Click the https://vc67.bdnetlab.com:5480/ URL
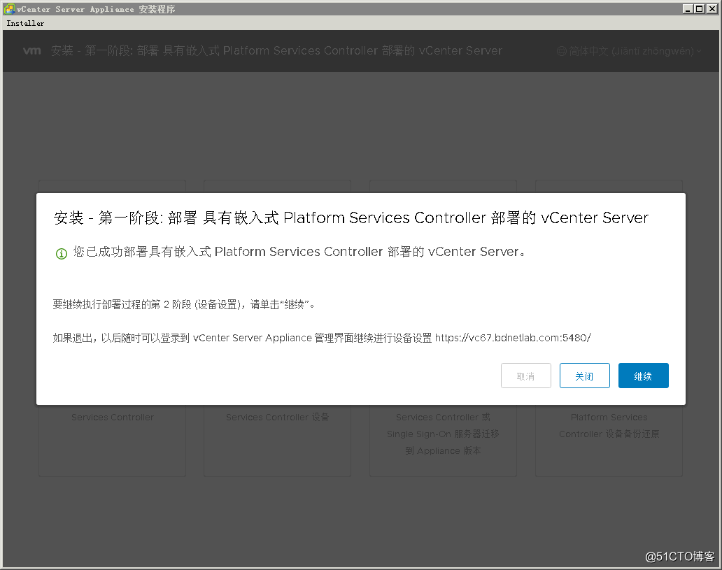Screen dimensions: 722x570 pyautogui.click(x=513, y=338)
